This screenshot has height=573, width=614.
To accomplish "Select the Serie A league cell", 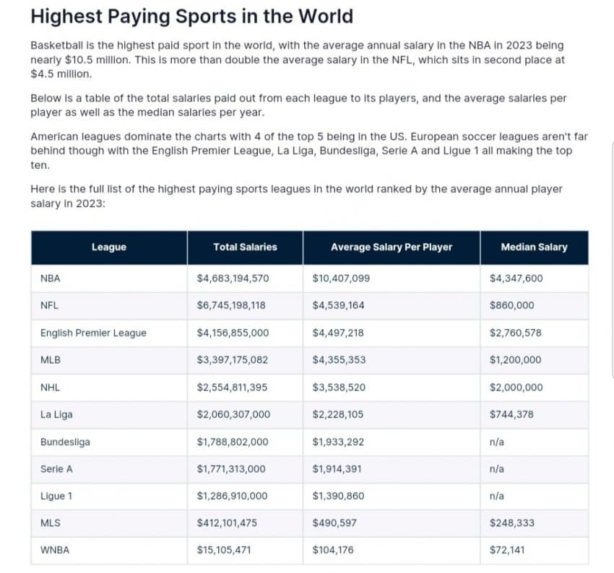I will pyautogui.click(x=109, y=469).
